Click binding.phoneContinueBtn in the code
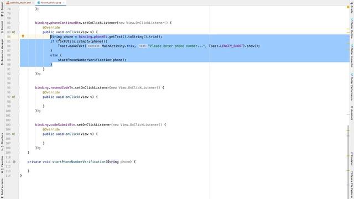Viewport: 354px width, 199px height. [58, 23]
